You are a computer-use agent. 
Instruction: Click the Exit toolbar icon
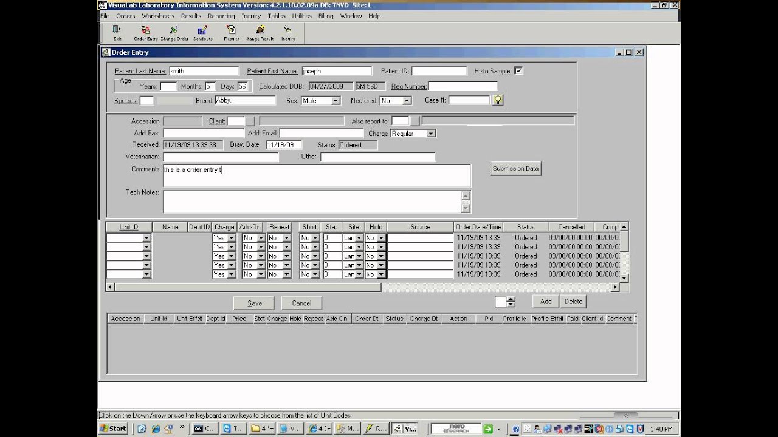[x=117, y=32]
